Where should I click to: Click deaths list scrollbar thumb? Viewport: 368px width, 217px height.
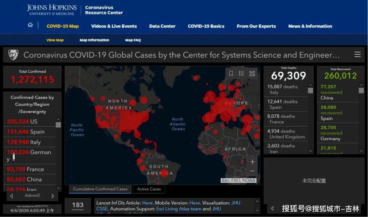pos(310,90)
